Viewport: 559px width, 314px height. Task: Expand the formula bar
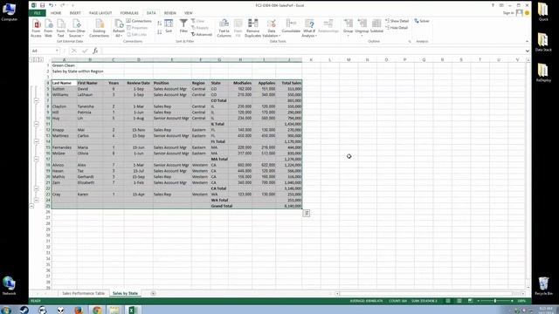pos(528,51)
